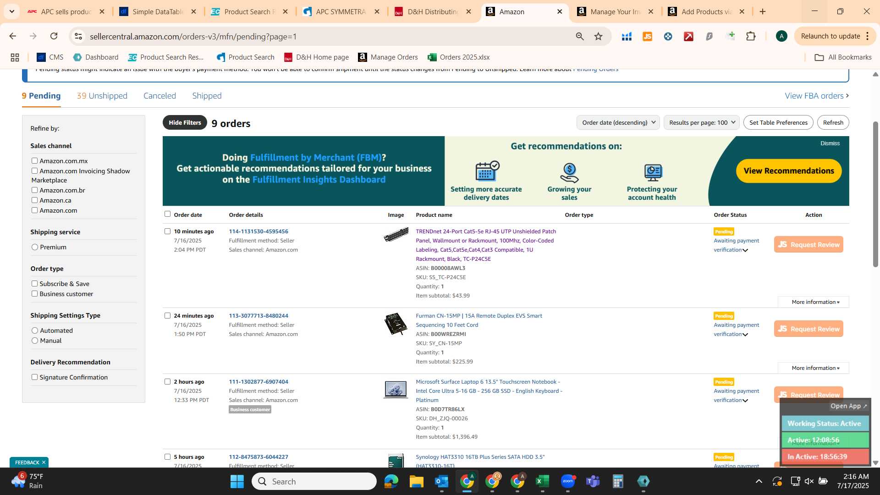This screenshot has width=880, height=495.
Task: Expand More information for Furman order
Action: tap(814, 368)
